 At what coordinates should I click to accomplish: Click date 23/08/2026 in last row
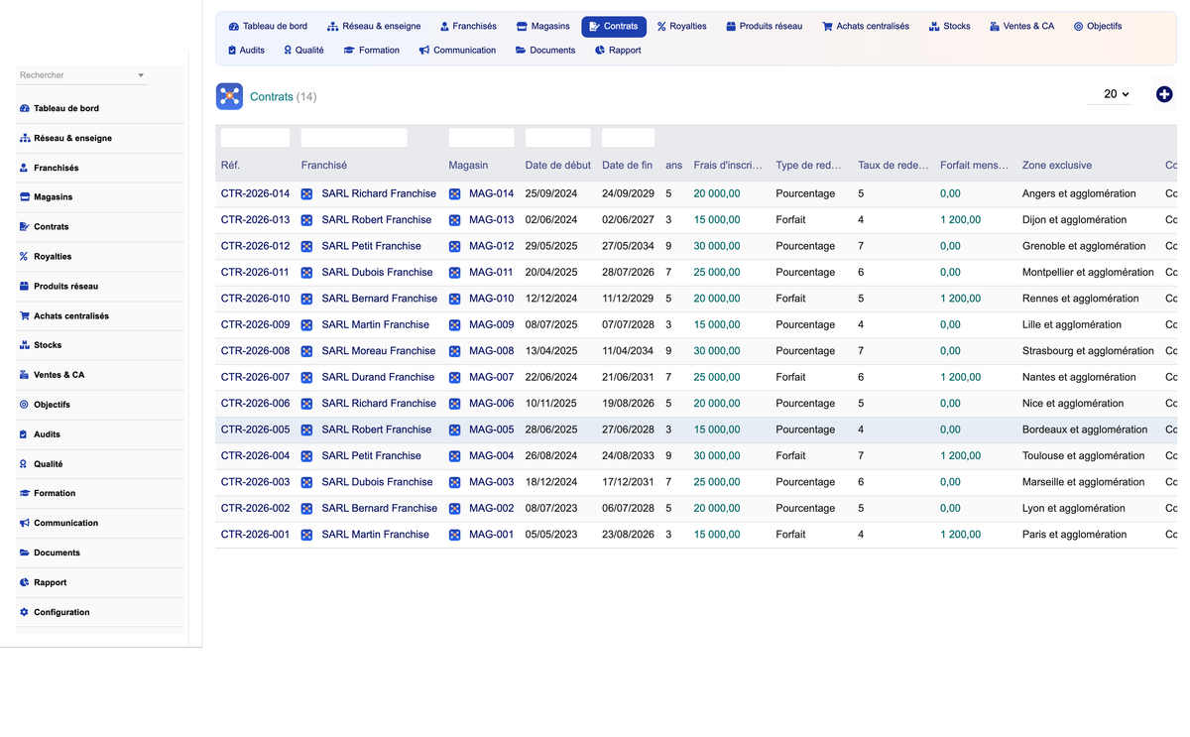628,535
